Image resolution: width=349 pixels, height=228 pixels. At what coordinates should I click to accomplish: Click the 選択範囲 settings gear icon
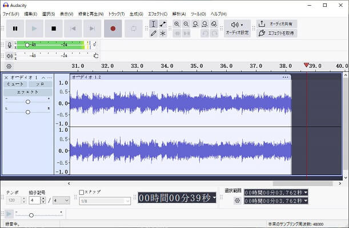coord(237,201)
